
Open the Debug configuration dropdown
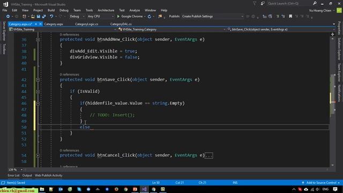click(x=77, y=17)
